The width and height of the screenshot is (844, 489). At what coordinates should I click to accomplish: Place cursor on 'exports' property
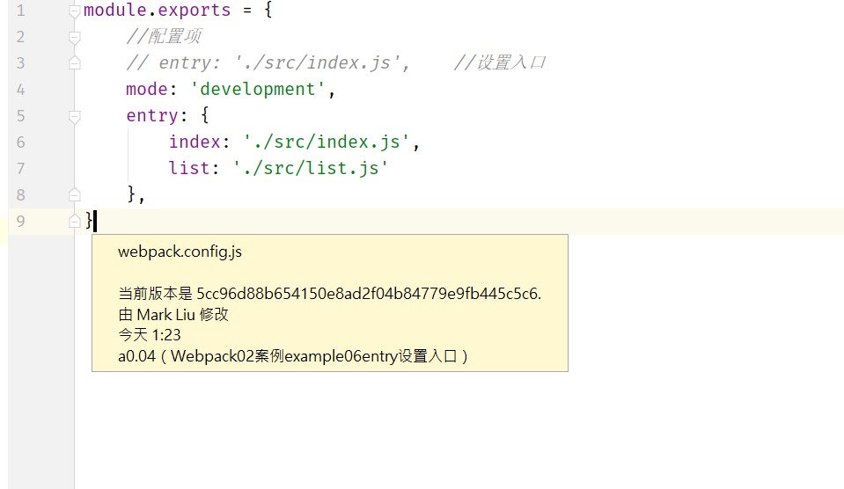tap(194, 11)
